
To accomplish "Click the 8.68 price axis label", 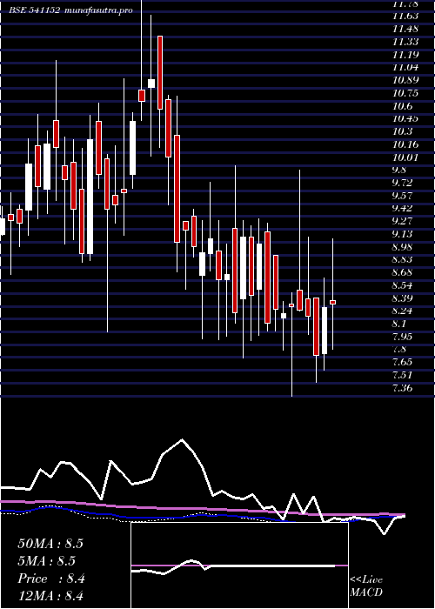I will [x=402, y=271].
